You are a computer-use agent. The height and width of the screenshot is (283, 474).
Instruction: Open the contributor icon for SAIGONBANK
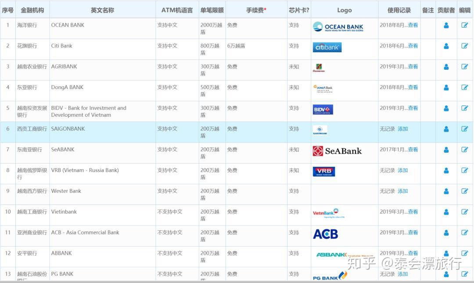[446, 129]
